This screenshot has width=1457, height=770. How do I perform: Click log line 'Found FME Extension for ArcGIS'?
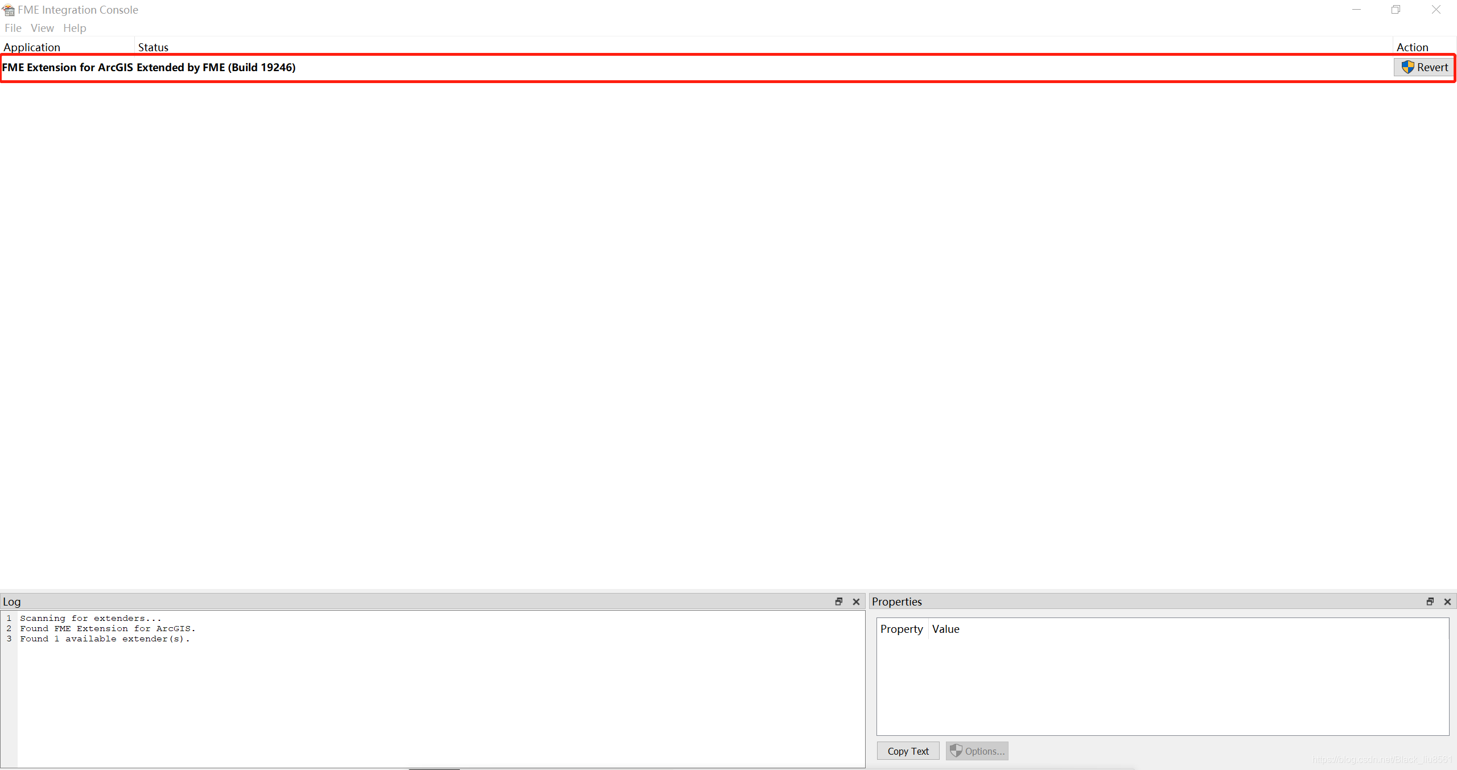[x=108, y=628]
